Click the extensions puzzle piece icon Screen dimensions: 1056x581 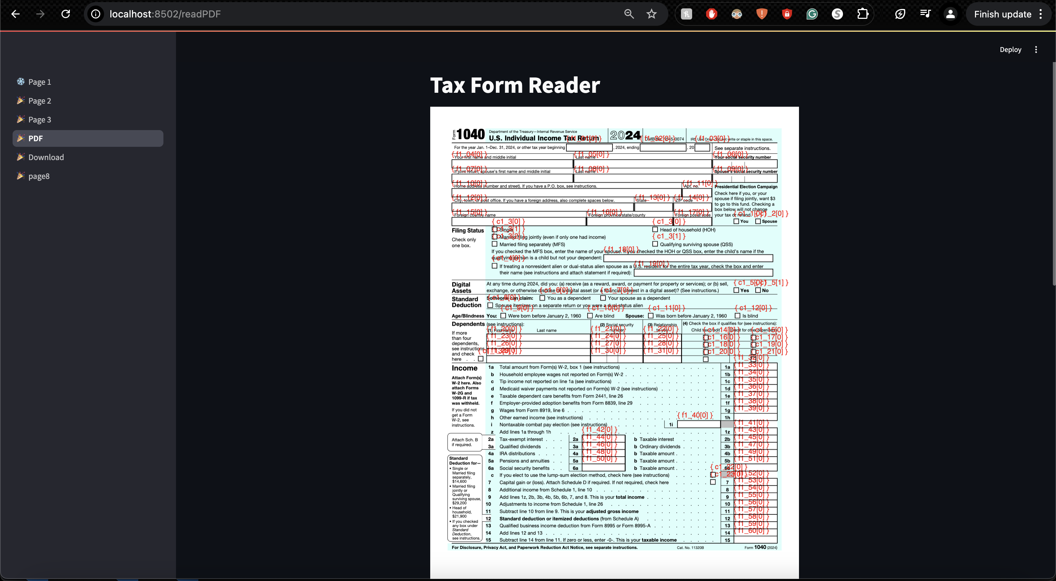coord(863,14)
